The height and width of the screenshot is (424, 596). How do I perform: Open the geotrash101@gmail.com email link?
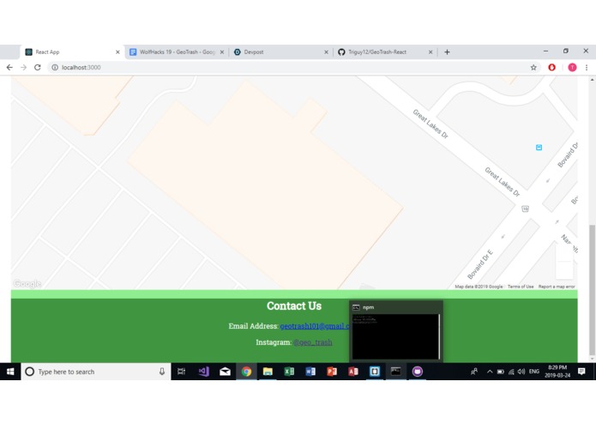pyautogui.click(x=315, y=326)
